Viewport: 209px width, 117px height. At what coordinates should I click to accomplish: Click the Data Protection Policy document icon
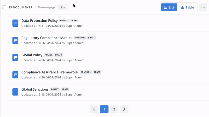15,23
